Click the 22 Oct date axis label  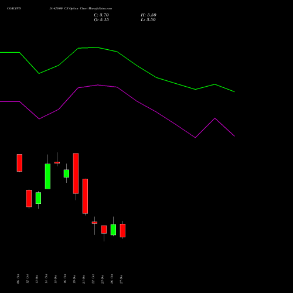pos(93,279)
